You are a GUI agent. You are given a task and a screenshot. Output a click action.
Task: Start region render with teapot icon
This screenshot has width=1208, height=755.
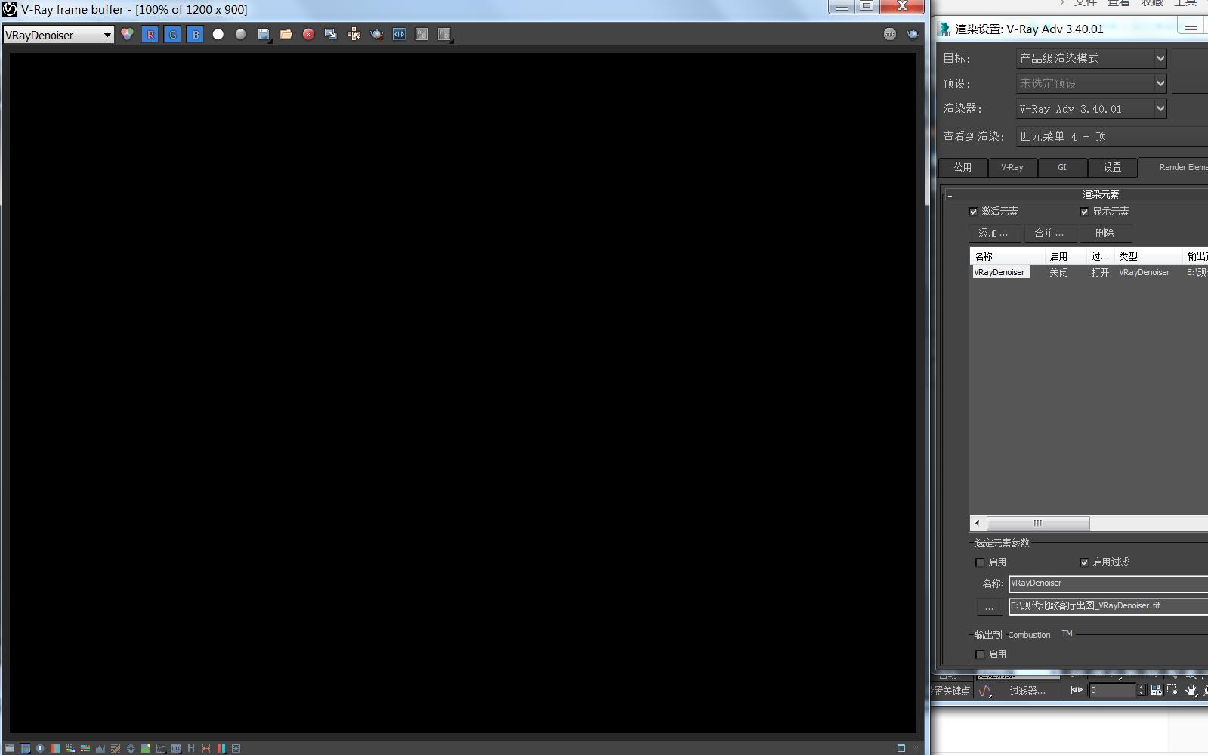(x=376, y=34)
